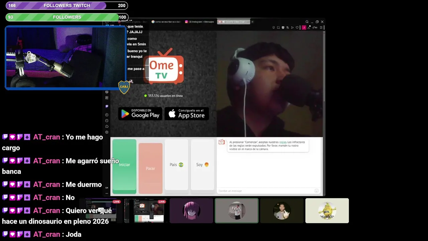Open the three-dot sidebar menu
428x241 pixels.
coord(107,193)
